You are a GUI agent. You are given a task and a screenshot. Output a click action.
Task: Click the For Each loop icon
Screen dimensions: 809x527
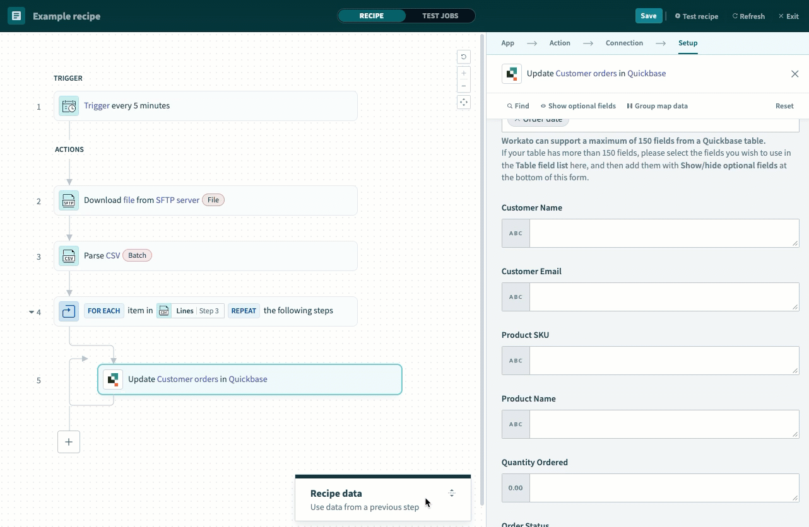pos(69,311)
